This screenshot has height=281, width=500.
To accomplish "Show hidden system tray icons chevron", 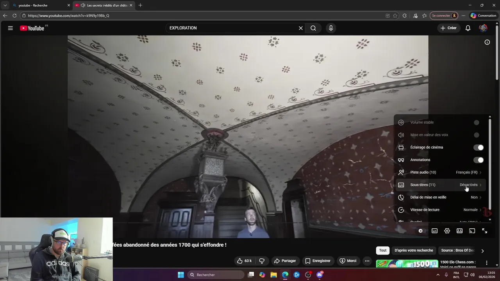I will click(437, 275).
